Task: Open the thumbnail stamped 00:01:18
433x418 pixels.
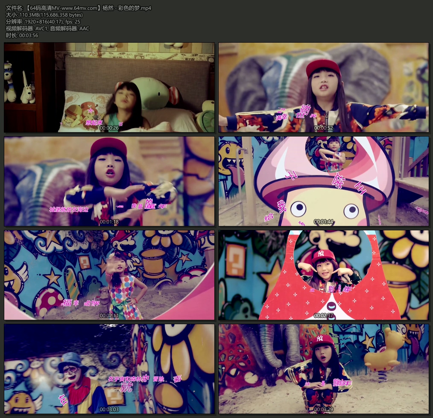Action: pos(109,181)
